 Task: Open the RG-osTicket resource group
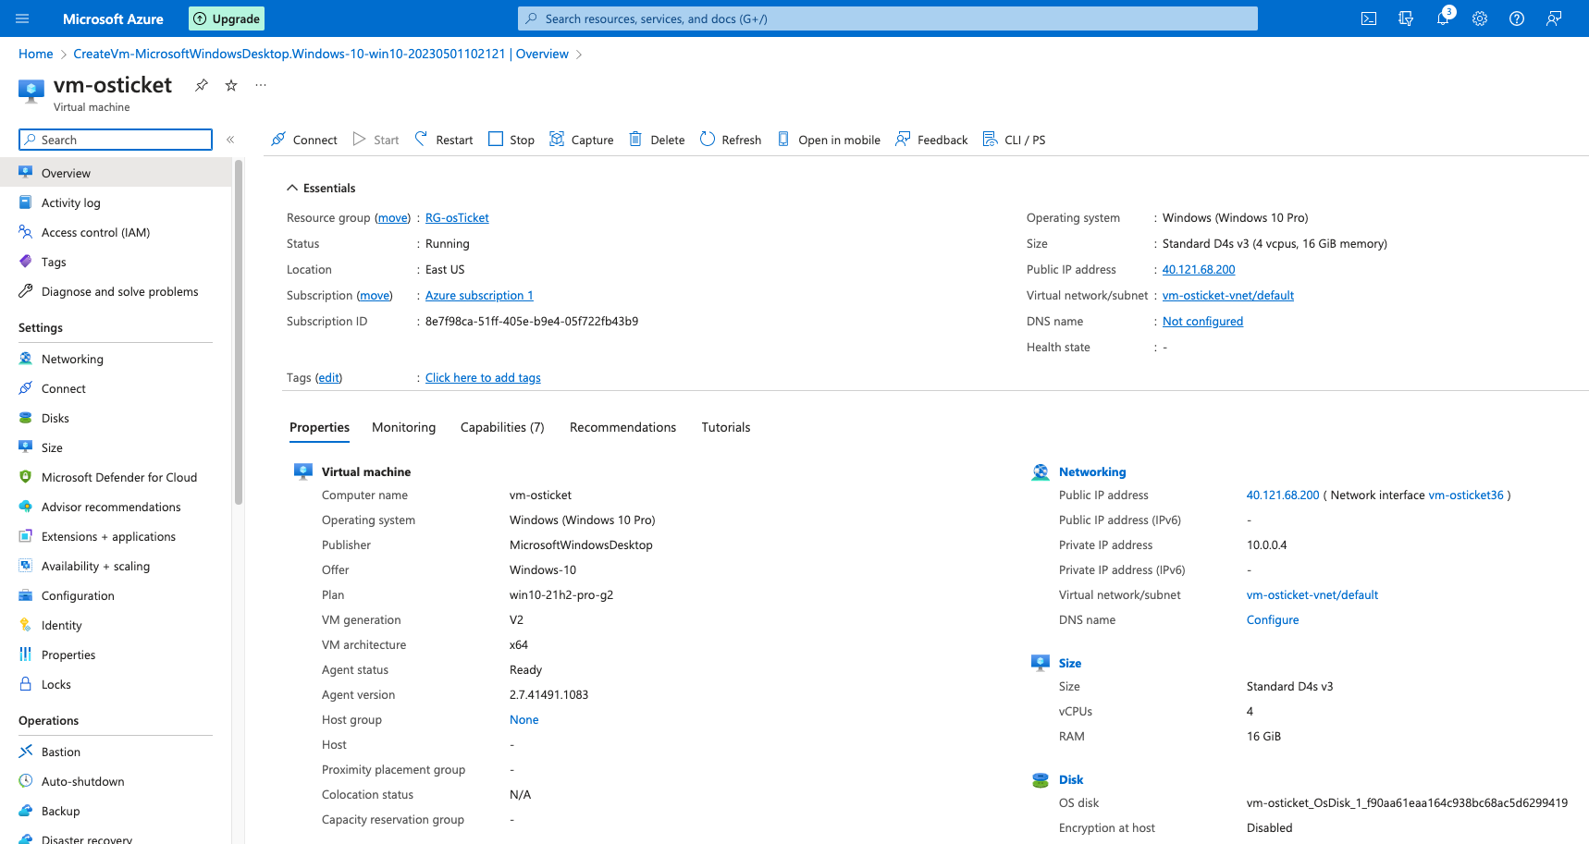coord(456,217)
